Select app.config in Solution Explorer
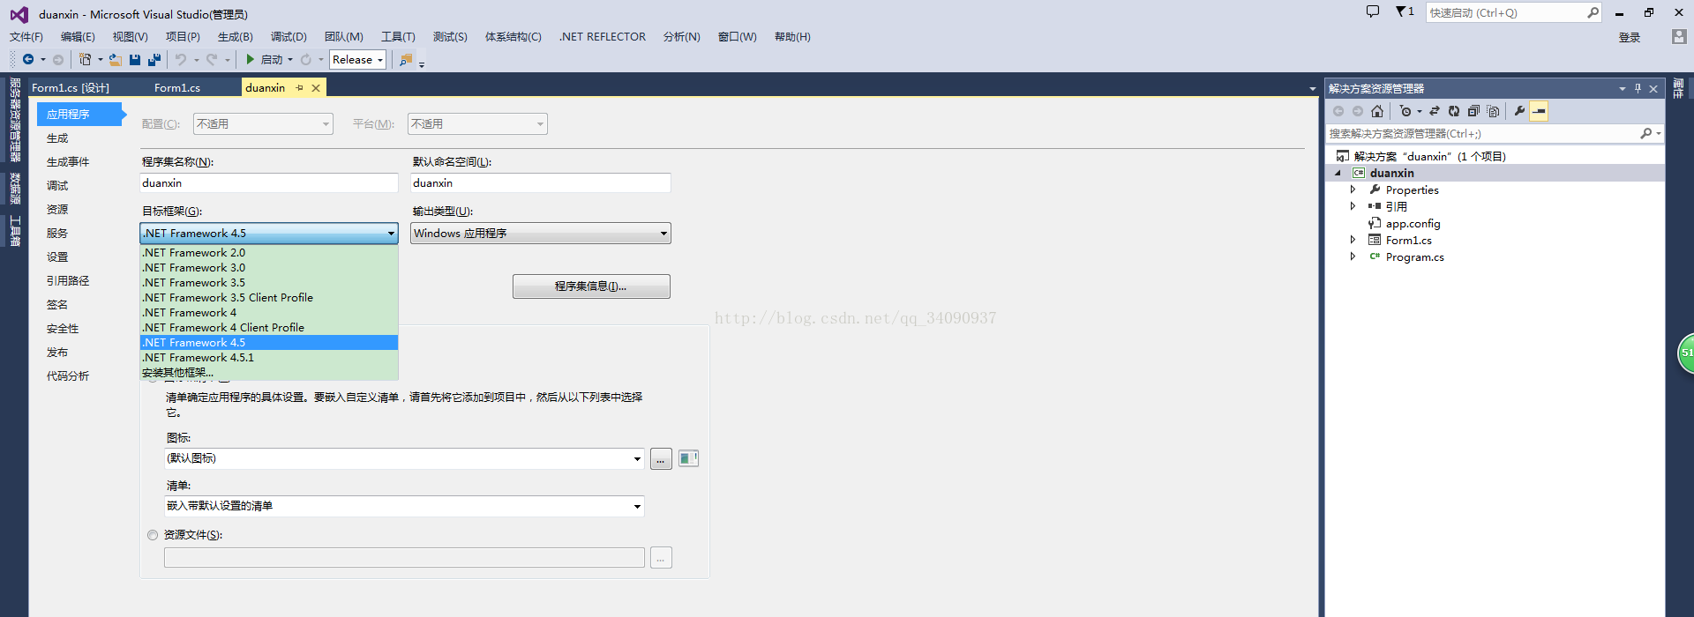This screenshot has height=617, width=1694. (1413, 224)
